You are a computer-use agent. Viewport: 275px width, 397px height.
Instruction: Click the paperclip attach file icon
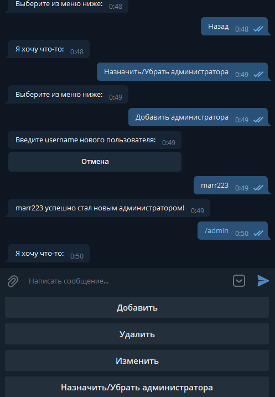(13, 281)
